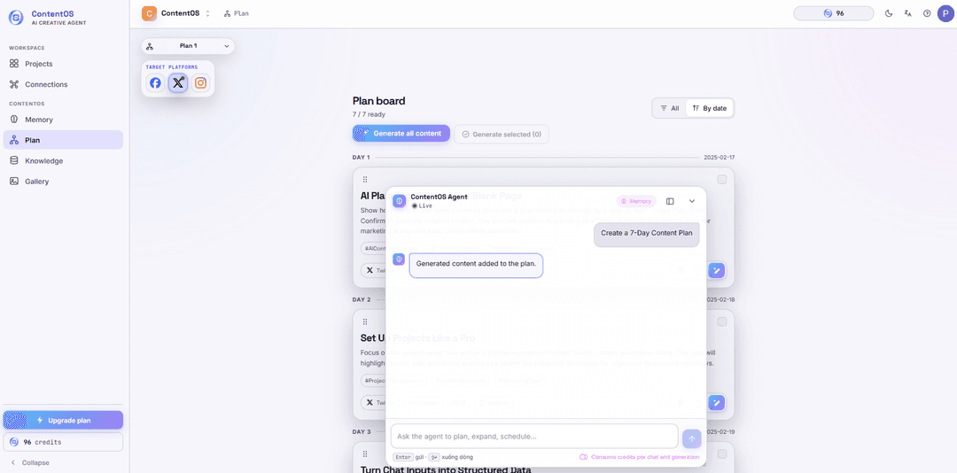Viewport: 957px width, 473px height.
Task: Open Gallery in the sidebar
Action: [63, 182]
